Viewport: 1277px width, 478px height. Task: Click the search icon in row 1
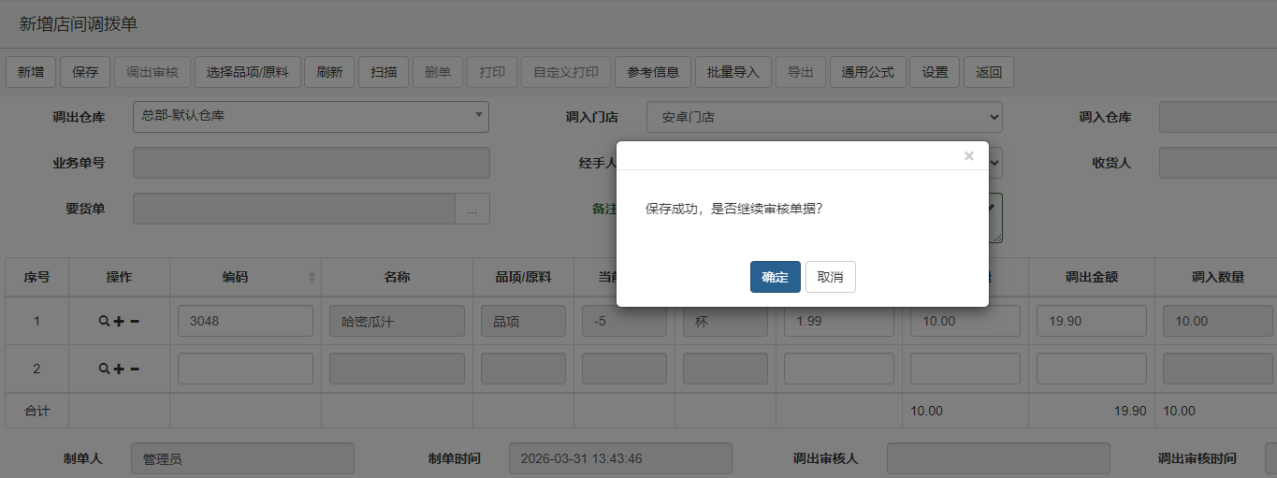[104, 321]
